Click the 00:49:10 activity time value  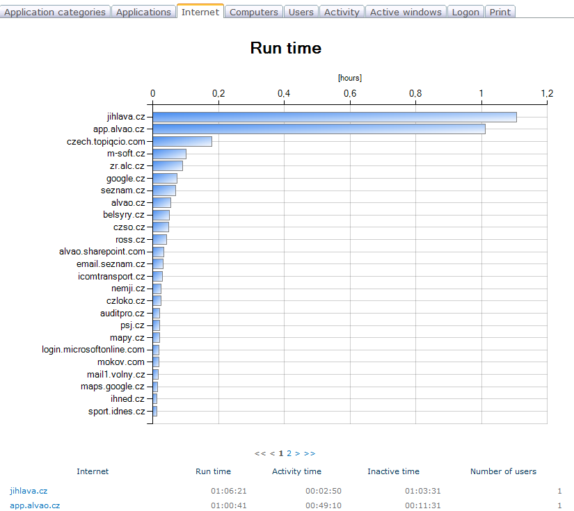point(324,505)
